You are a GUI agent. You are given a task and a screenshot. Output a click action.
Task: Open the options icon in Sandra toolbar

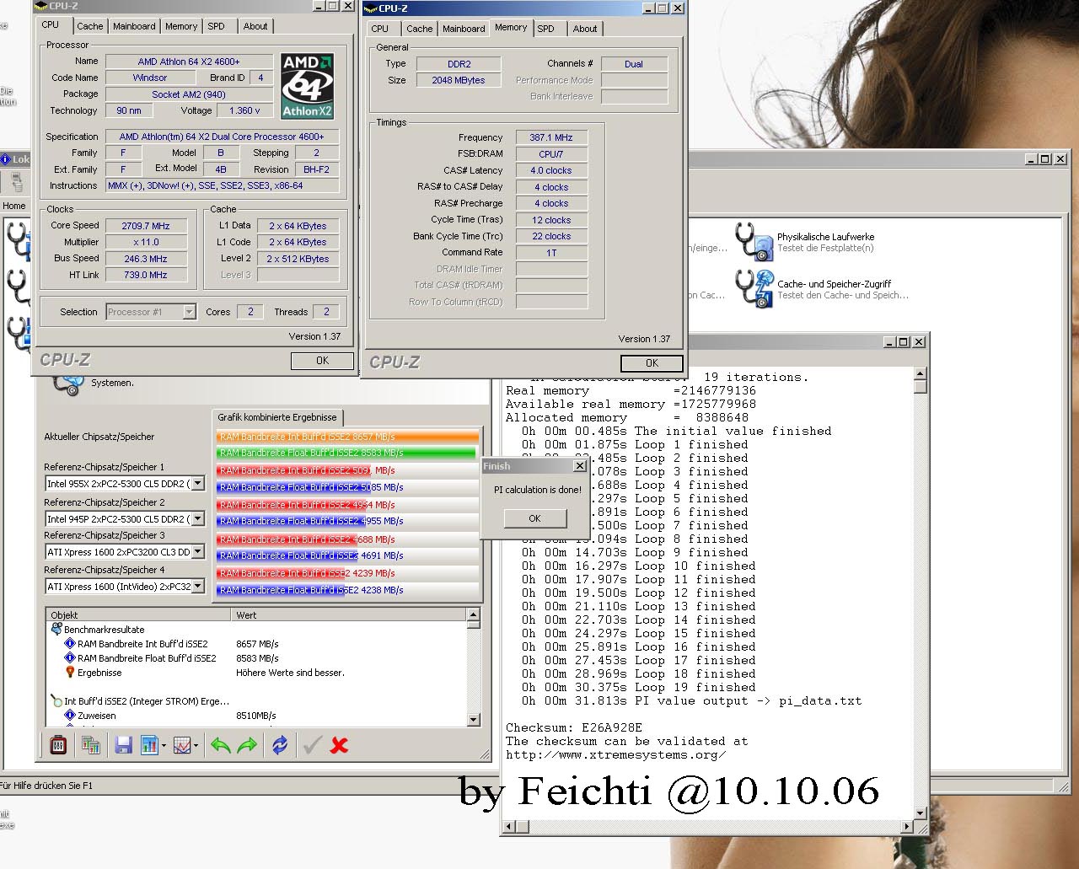tap(58, 745)
